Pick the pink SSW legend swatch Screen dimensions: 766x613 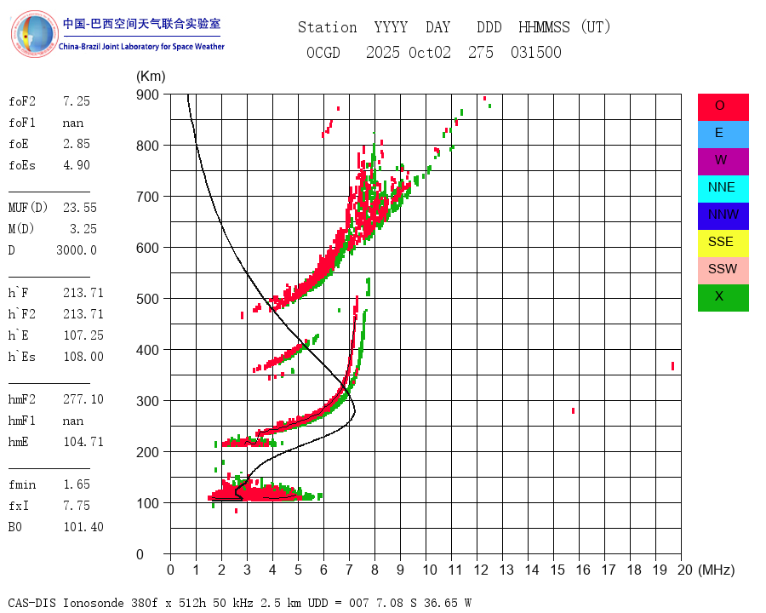click(723, 271)
